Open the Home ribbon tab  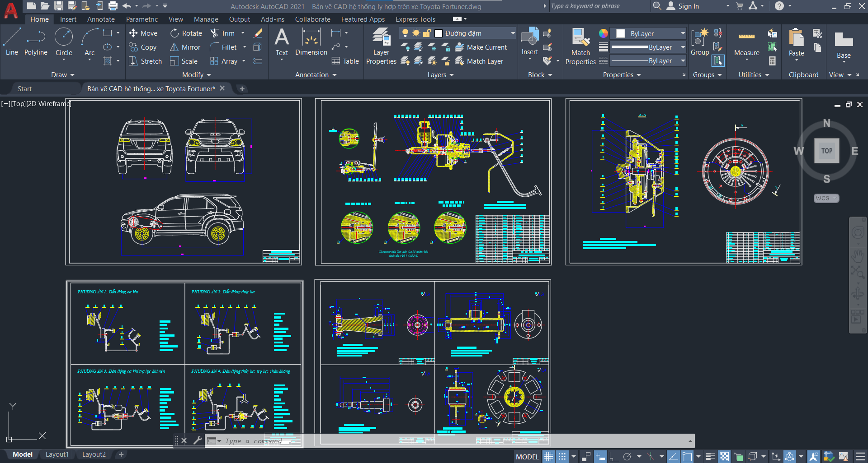(x=39, y=19)
